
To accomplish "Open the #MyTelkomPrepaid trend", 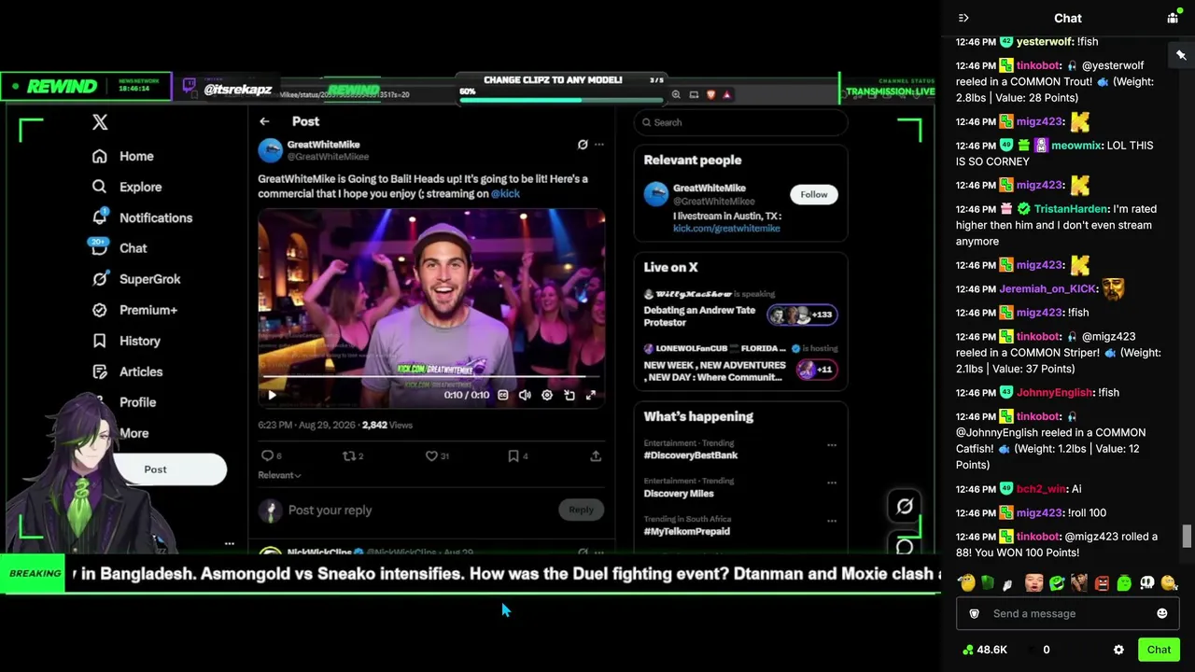I will pos(687,531).
